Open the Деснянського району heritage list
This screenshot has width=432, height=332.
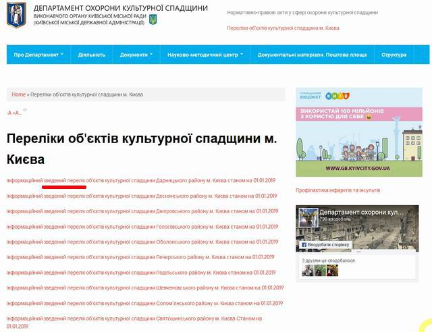(142, 196)
